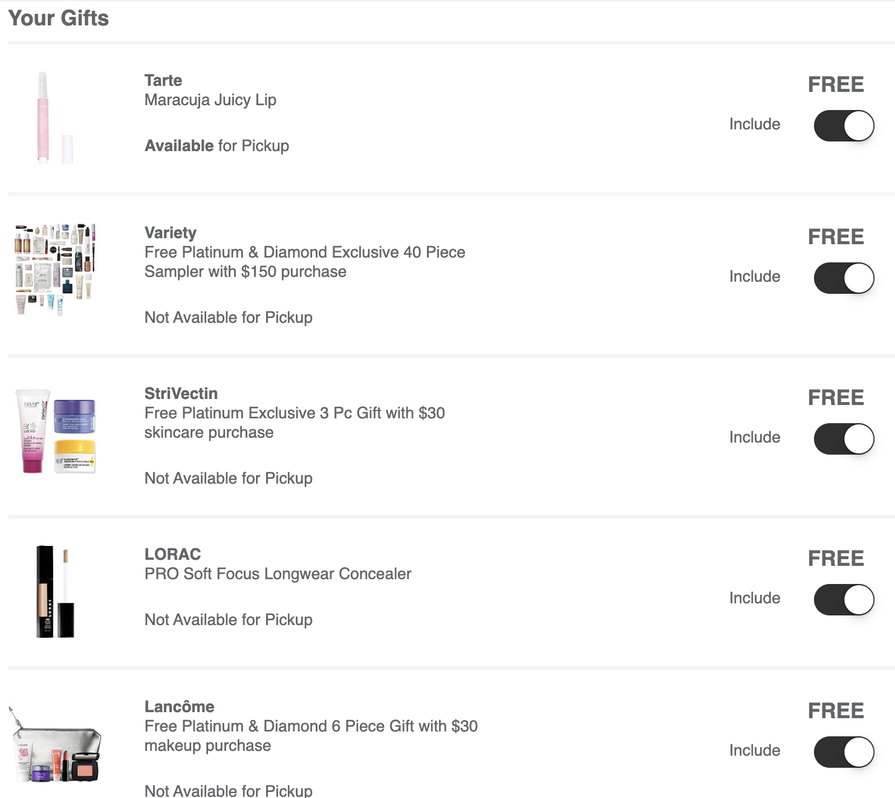Click the Tarte brand name
This screenshot has width=895, height=798.
point(163,80)
